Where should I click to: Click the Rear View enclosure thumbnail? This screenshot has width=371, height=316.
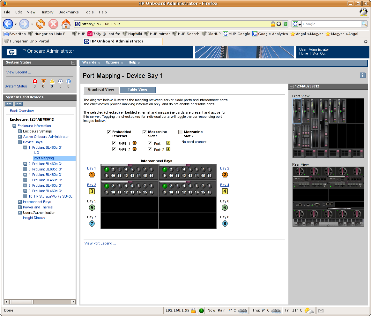coord(328,197)
